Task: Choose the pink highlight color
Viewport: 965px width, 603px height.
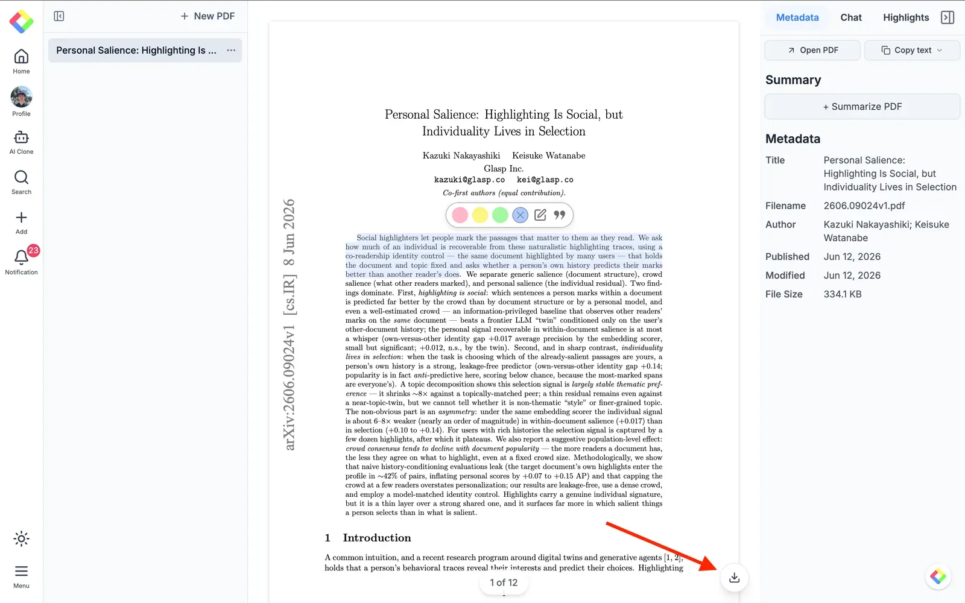Action: point(460,215)
